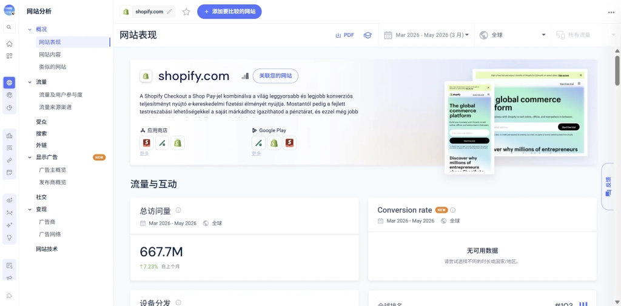Image resolution: width=621 pixels, height=306 pixels.
Task: Select the highlighted globe website analysis icon
Action: [9, 83]
